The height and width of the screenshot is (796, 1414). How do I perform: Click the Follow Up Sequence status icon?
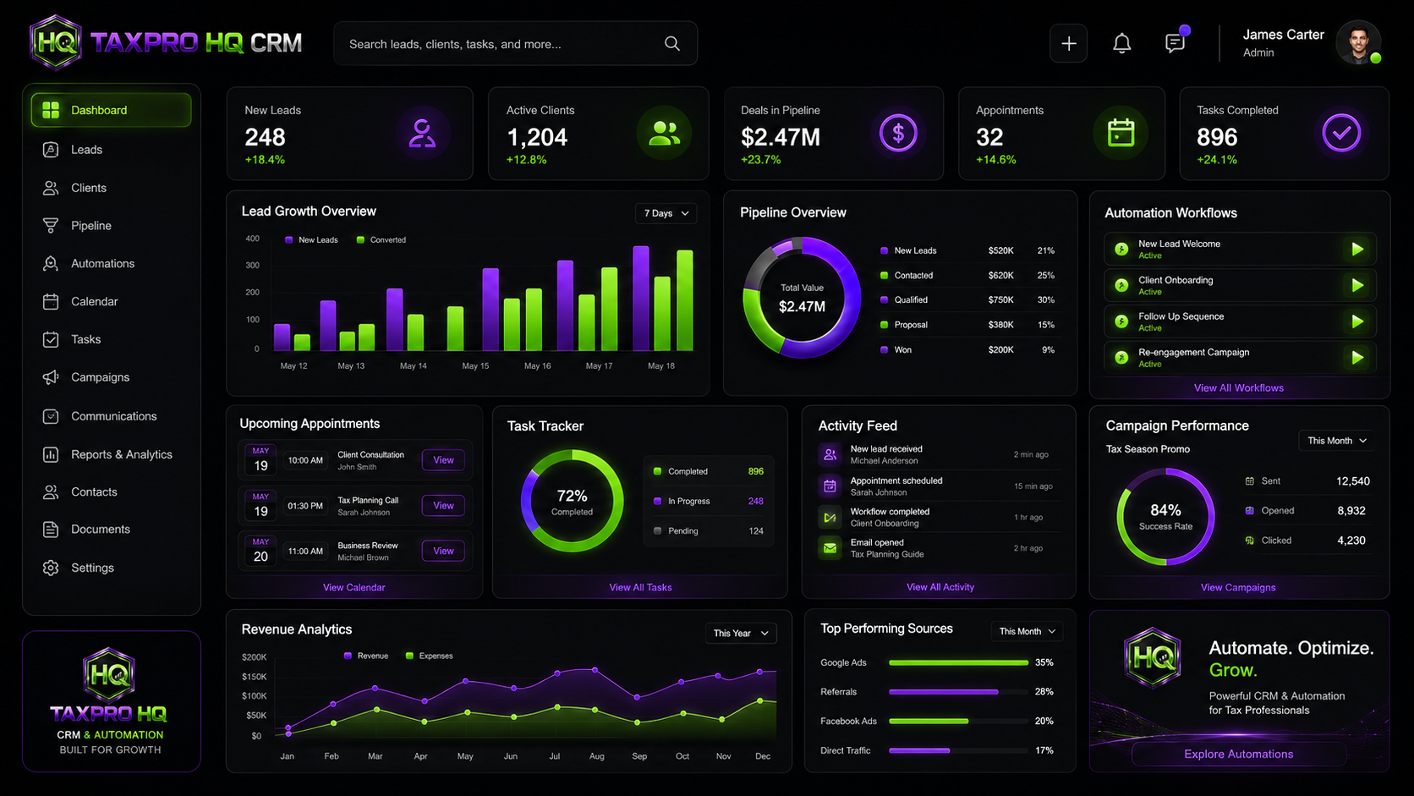pos(1121,321)
